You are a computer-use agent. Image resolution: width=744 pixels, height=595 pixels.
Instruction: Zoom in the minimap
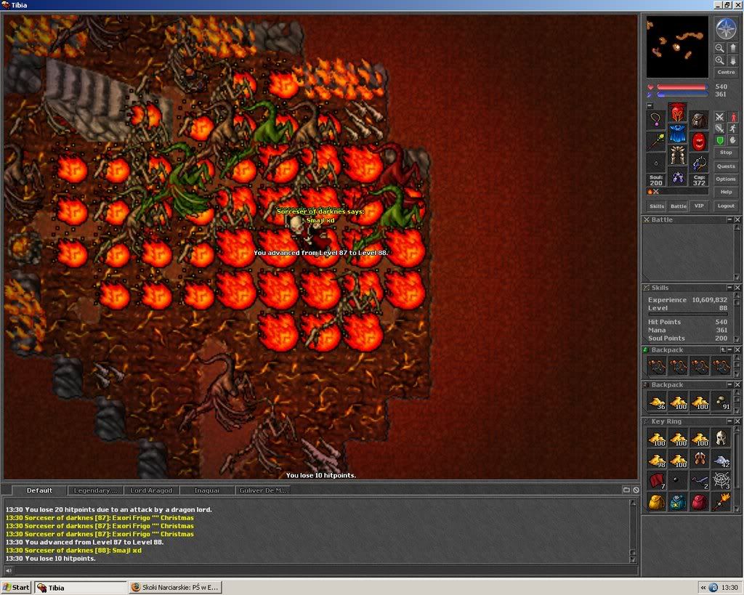coord(720,60)
